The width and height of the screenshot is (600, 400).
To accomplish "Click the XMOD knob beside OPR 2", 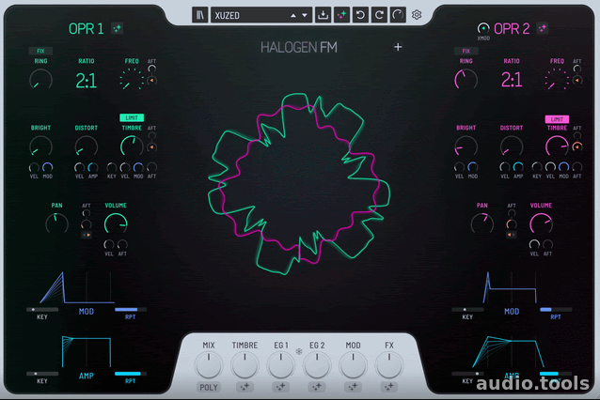I will (x=483, y=28).
